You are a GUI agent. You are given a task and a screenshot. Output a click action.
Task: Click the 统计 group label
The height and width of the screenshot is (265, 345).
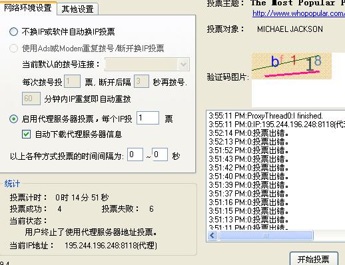(12, 184)
